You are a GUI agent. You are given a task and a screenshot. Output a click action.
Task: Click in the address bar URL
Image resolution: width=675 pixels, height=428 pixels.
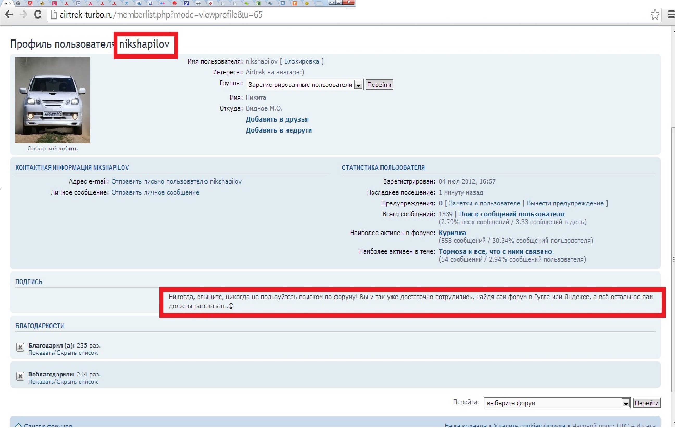point(161,15)
